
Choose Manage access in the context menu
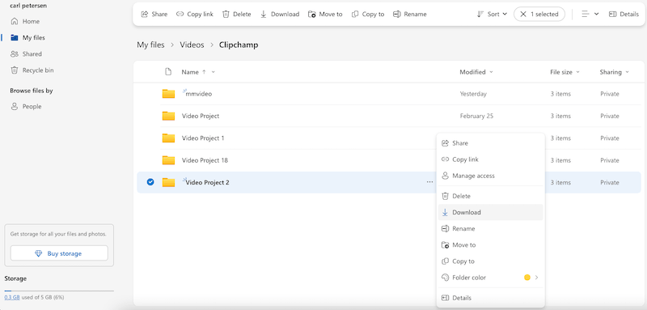(x=490, y=176)
